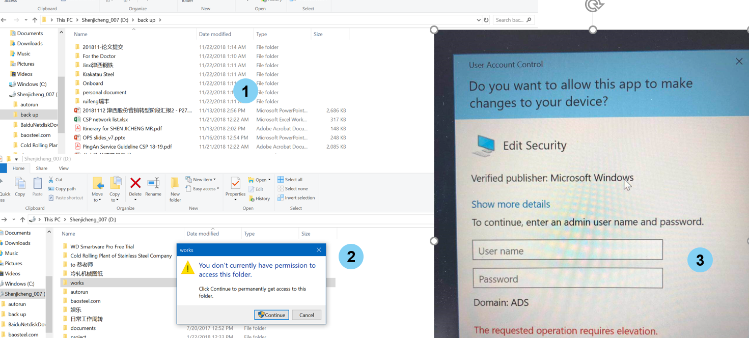
Task: Select the personal document folder
Action: pyautogui.click(x=104, y=93)
